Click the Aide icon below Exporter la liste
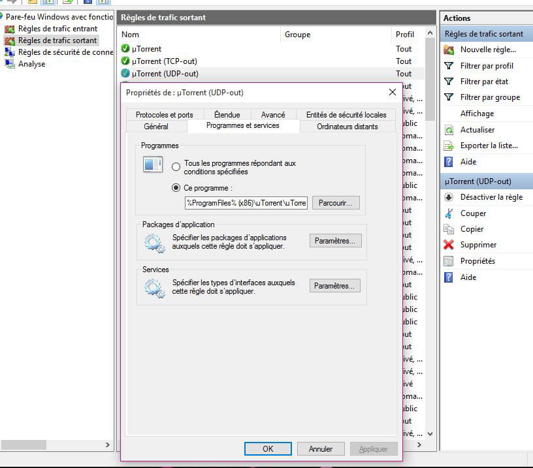Viewport: 533px width, 468px height. coord(449,162)
